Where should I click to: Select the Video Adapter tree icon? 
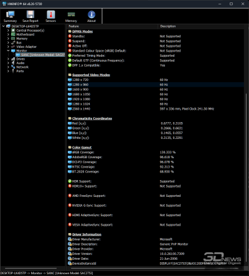pyautogui.click(x=13, y=47)
